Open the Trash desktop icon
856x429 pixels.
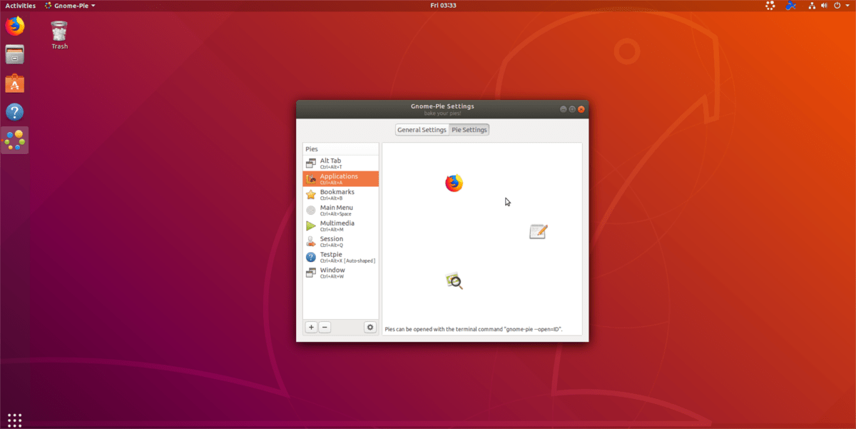pyautogui.click(x=59, y=34)
